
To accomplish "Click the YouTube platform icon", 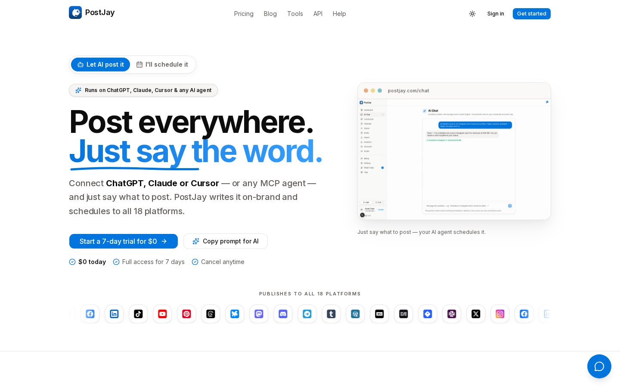I will tap(162, 314).
